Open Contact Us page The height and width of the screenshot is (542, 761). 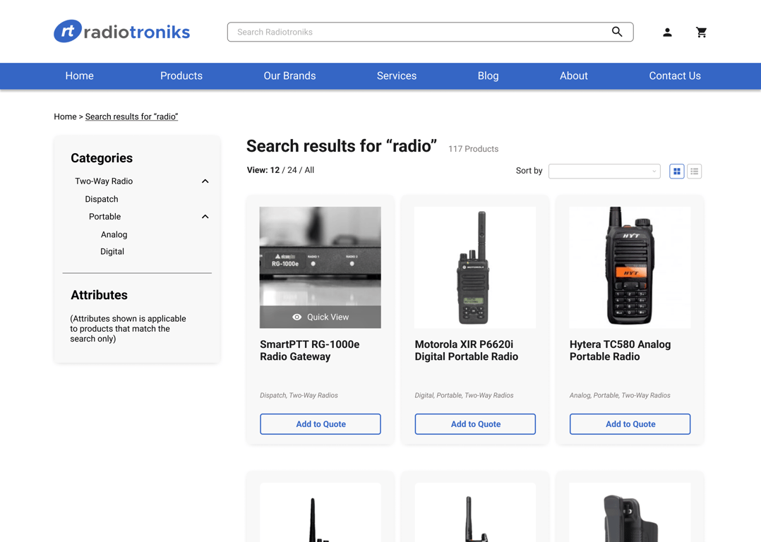(675, 76)
